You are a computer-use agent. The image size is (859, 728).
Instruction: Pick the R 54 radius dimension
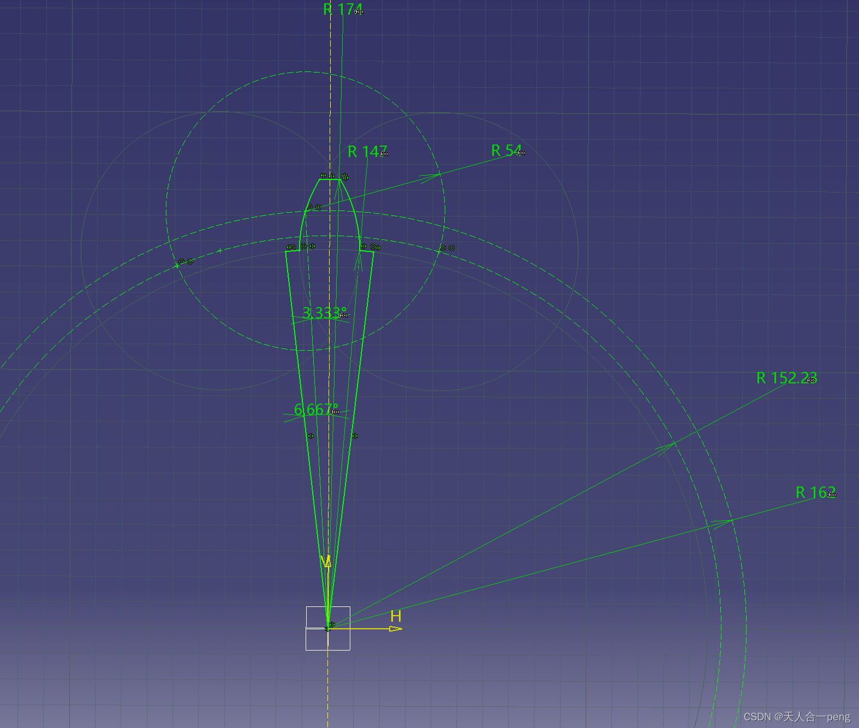coord(505,151)
